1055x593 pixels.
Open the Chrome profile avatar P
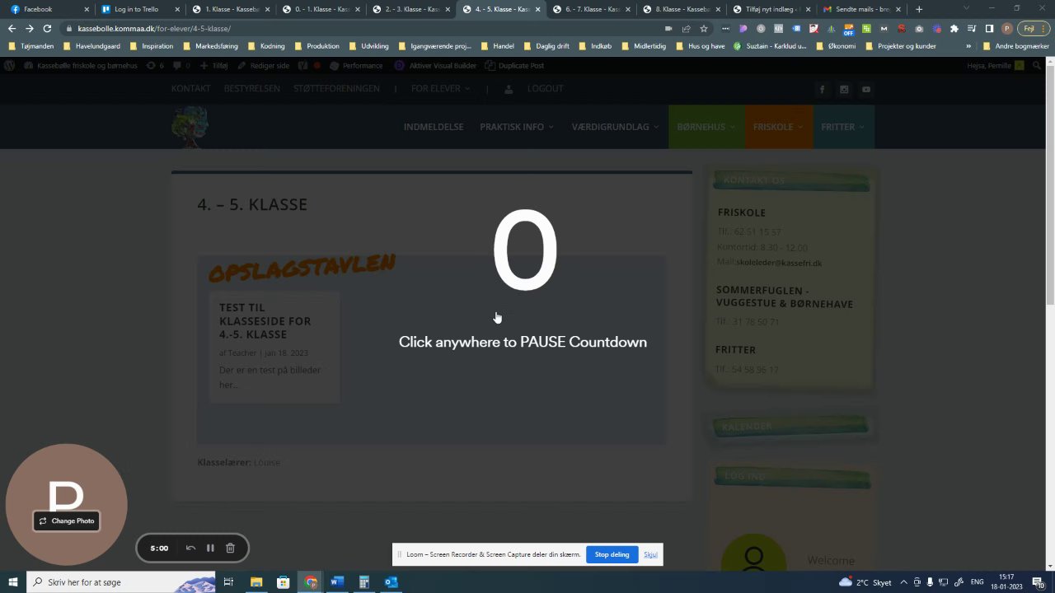click(1007, 29)
